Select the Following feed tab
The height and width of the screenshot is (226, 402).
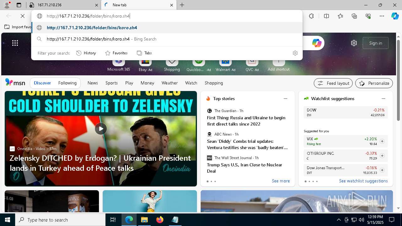pos(67,83)
